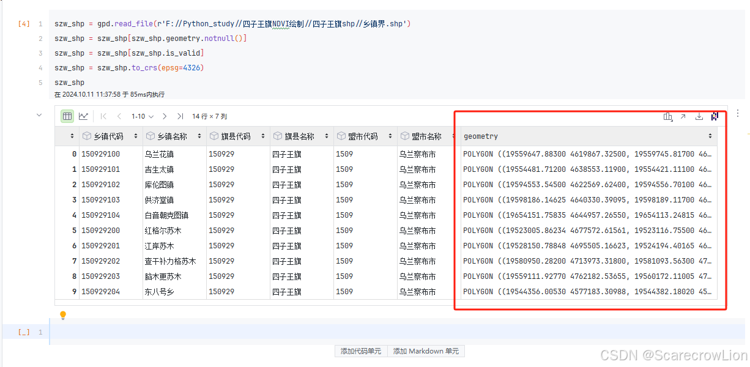Click the open-in-new-window arrow icon
The height and width of the screenshot is (367, 750).
point(683,116)
